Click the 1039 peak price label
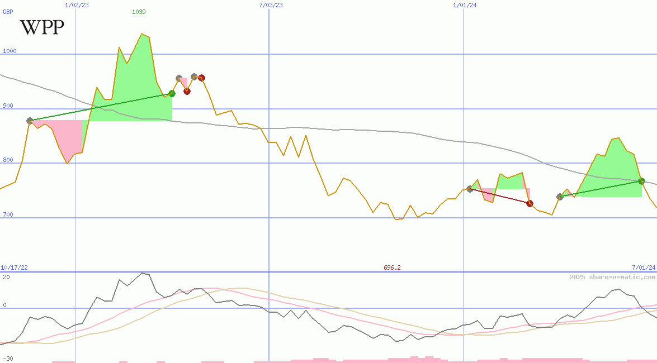The width and height of the screenshot is (657, 363). click(139, 12)
